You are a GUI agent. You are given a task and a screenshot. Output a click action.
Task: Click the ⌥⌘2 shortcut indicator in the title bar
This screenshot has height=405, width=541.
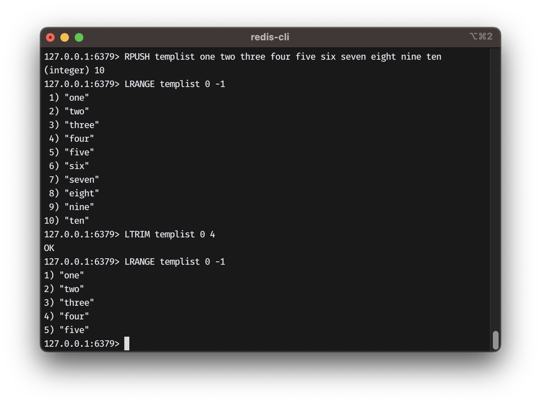(x=481, y=36)
